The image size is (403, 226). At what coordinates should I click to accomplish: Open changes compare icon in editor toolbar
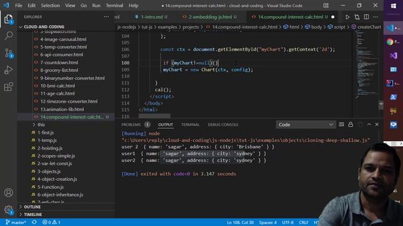tap(357, 17)
